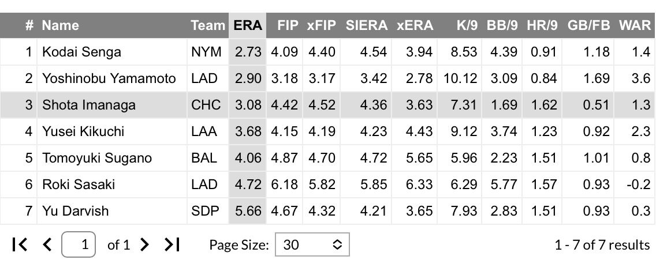Click the previous page chevron icon
Screen dimensions: 656x260
47,244
